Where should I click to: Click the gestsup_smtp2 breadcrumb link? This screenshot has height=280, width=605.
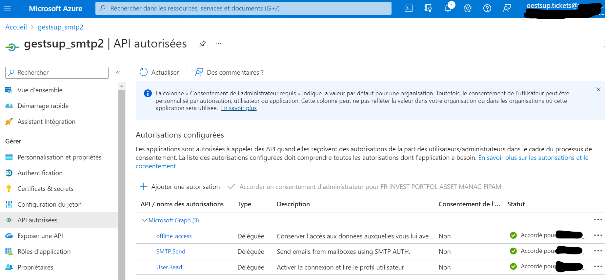[60, 27]
